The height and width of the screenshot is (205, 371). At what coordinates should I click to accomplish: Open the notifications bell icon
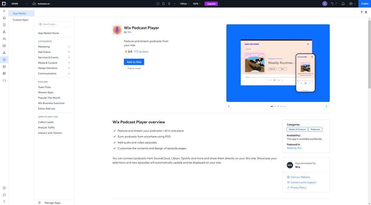(x=343, y=4)
